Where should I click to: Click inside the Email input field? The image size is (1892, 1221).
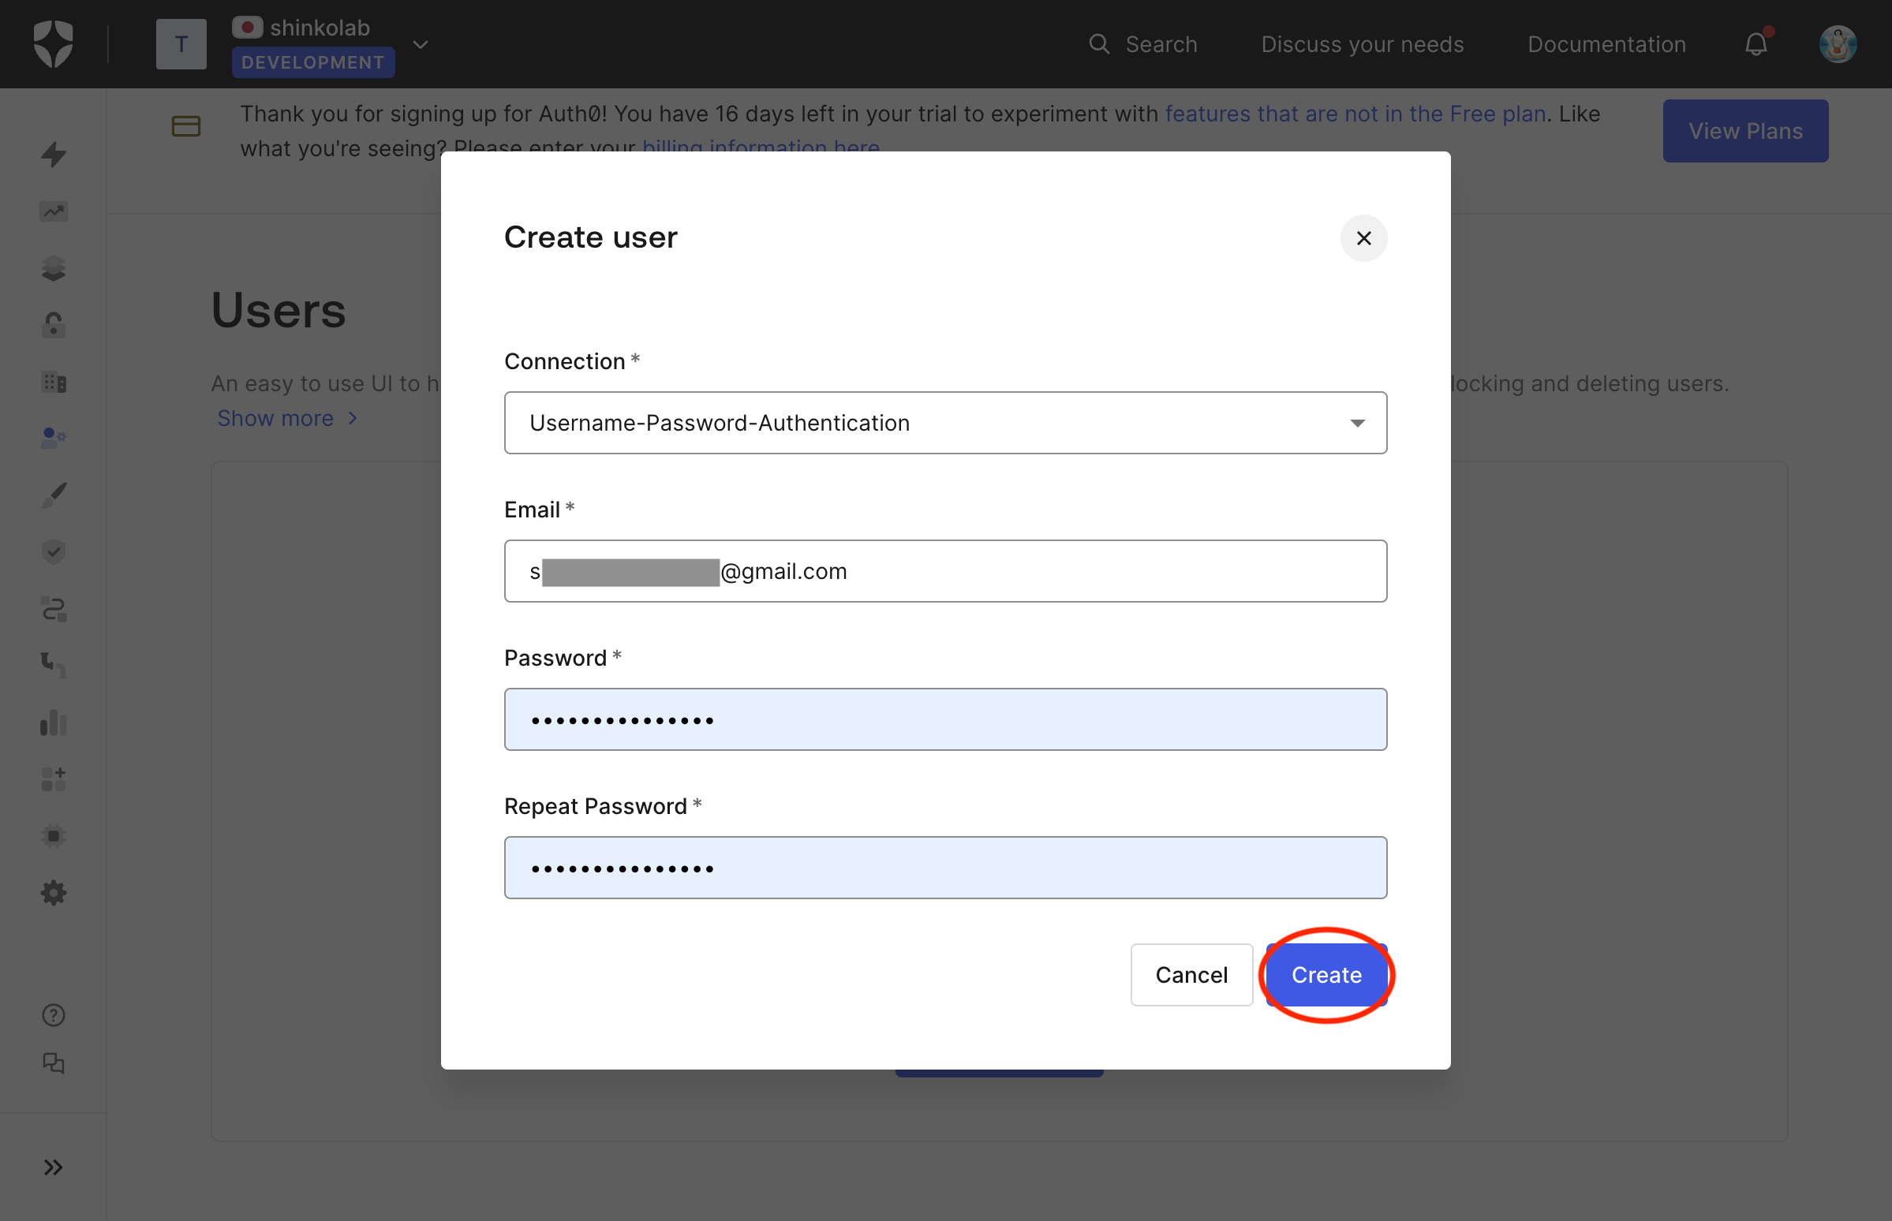click(945, 571)
